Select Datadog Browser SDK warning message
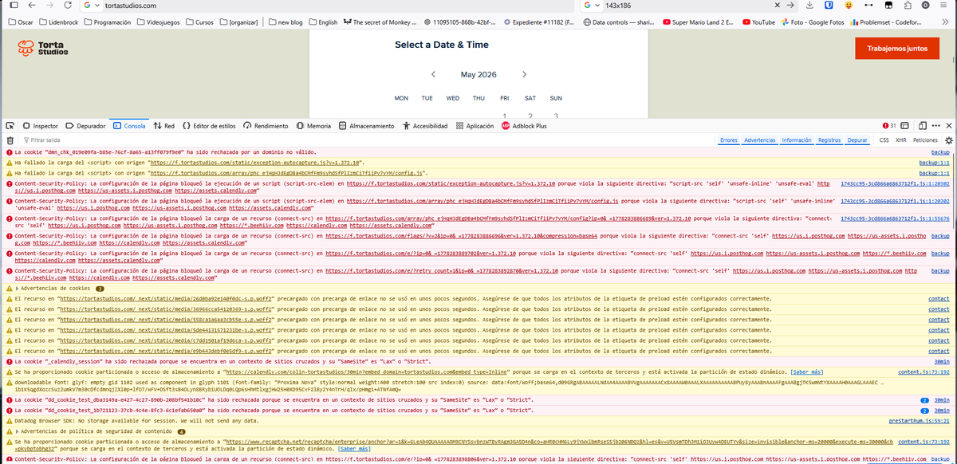The image size is (957, 464). click(x=136, y=421)
